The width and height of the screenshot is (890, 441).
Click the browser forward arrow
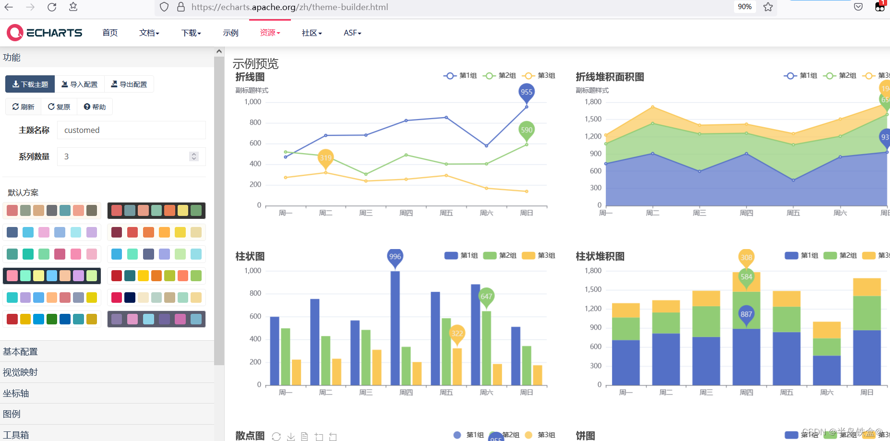pos(30,7)
